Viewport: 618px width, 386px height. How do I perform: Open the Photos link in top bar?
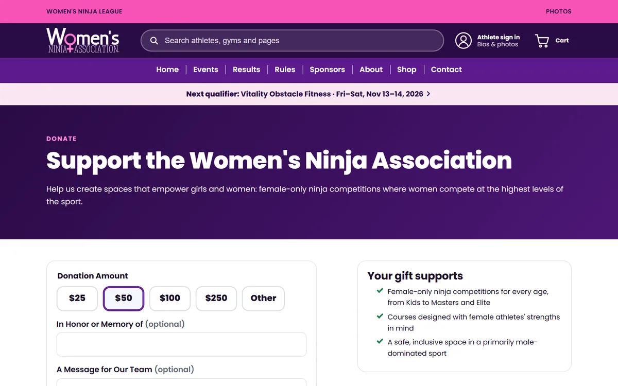[x=559, y=11]
